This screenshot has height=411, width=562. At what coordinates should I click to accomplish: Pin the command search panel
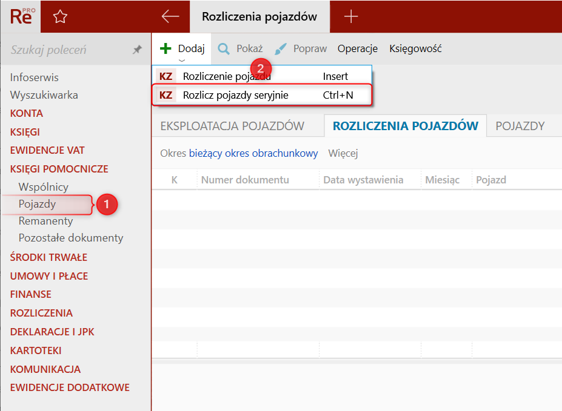click(137, 50)
